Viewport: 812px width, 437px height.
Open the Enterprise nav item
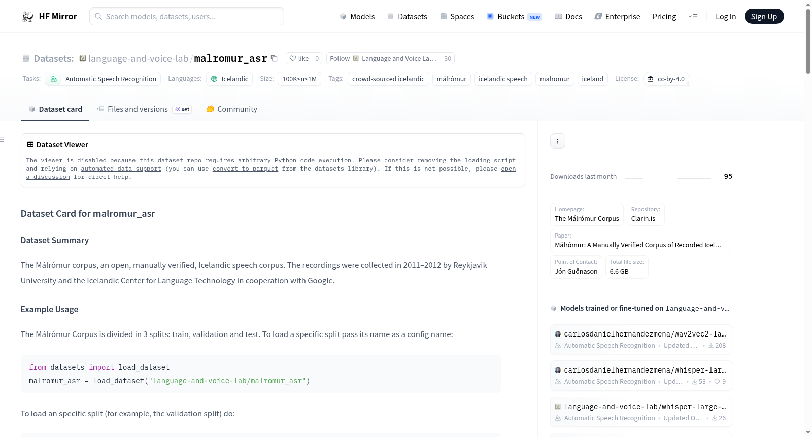(x=617, y=16)
